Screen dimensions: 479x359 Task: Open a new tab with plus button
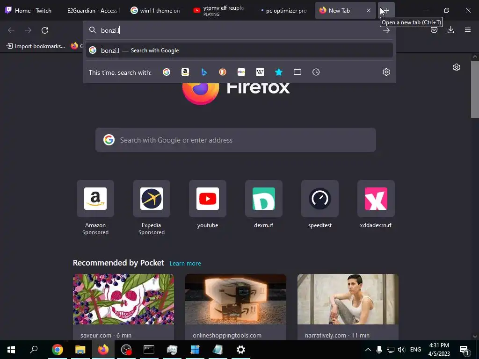click(386, 10)
